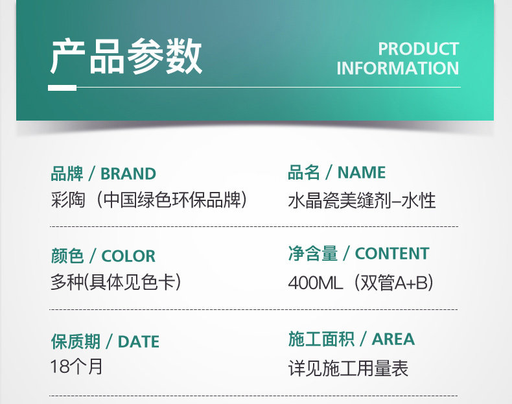Click the green gradient header banner background
The image size is (512, 404).
tap(259, 26)
